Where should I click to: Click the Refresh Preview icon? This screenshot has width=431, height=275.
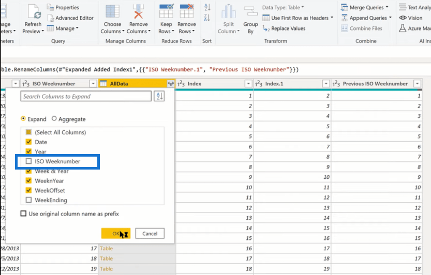click(34, 12)
